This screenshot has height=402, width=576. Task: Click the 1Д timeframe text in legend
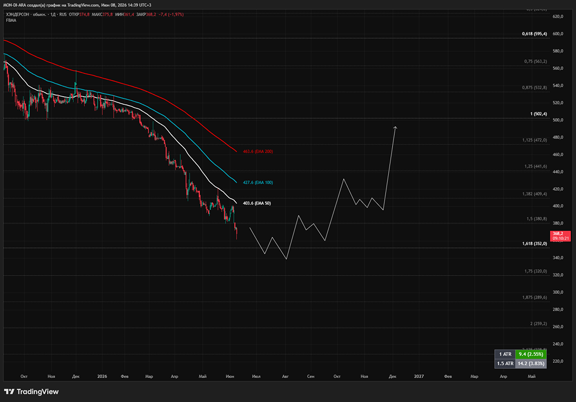(53, 14)
